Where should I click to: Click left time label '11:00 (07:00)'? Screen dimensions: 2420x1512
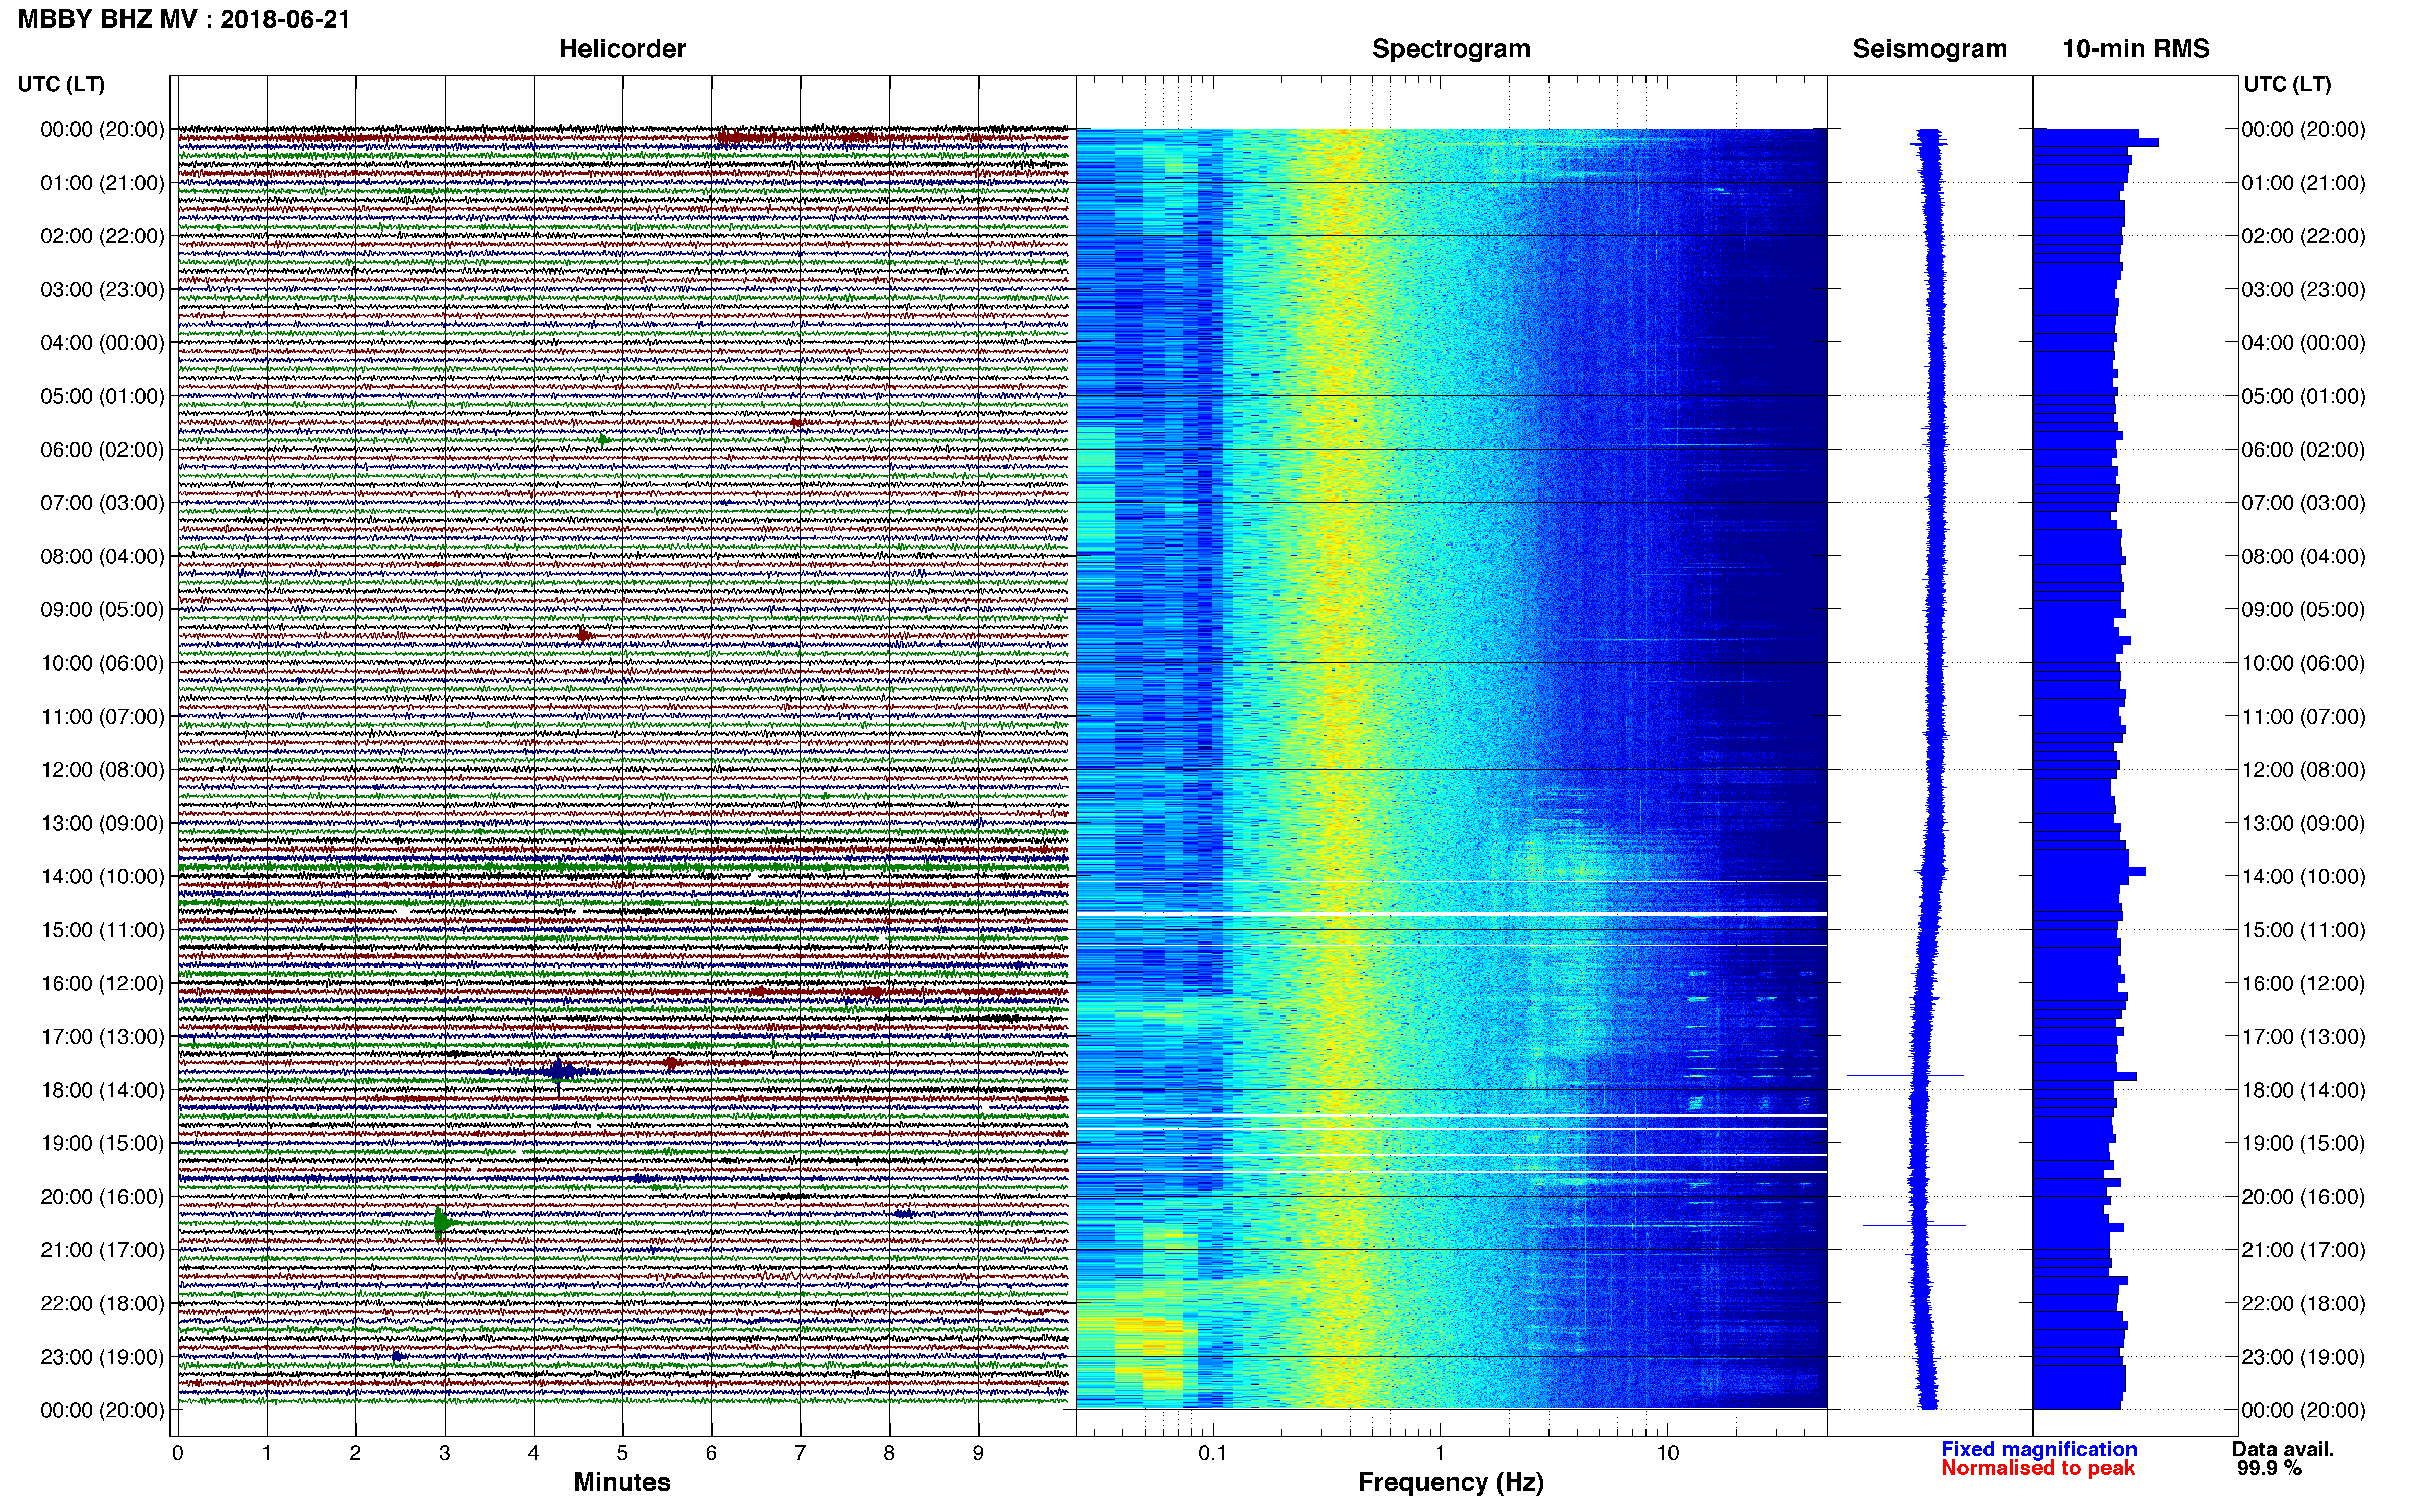pos(102,716)
